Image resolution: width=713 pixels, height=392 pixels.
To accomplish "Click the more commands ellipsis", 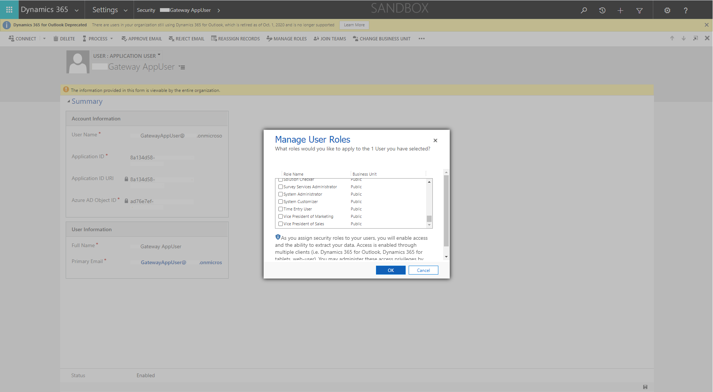I will pyautogui.click(x=421, y=39).
